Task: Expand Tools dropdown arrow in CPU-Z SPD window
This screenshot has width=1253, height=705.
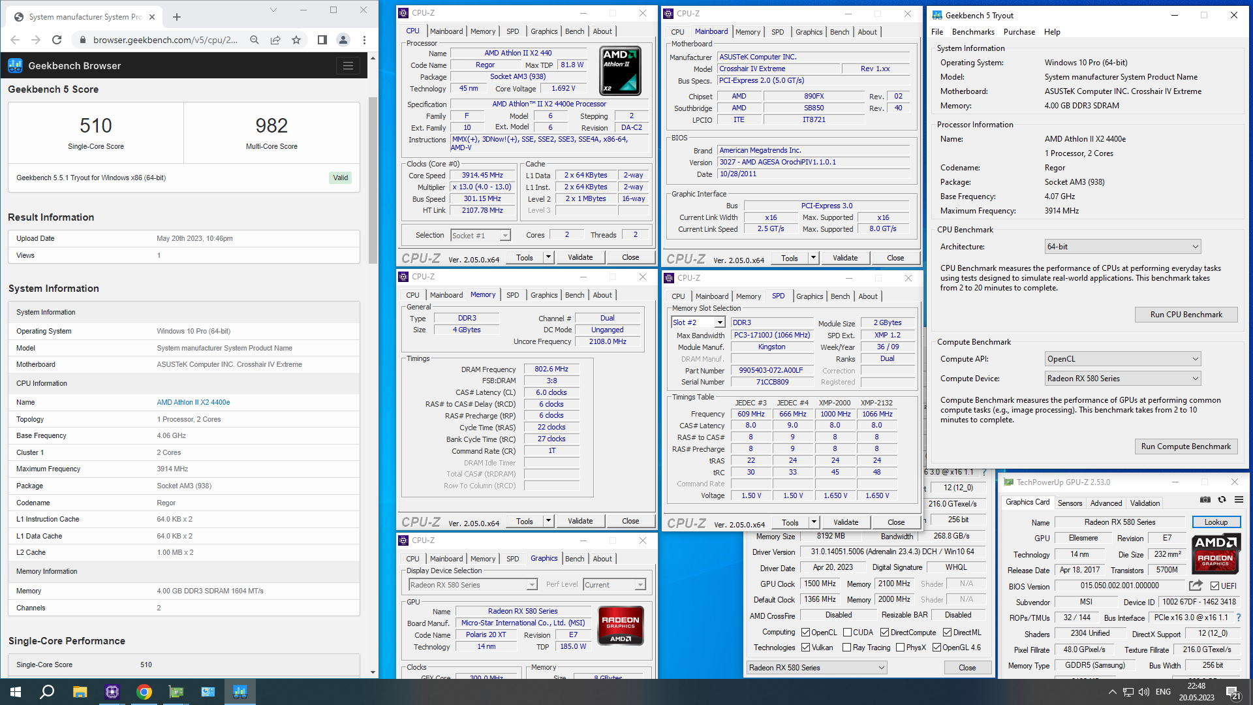Action: click(814, 522)
